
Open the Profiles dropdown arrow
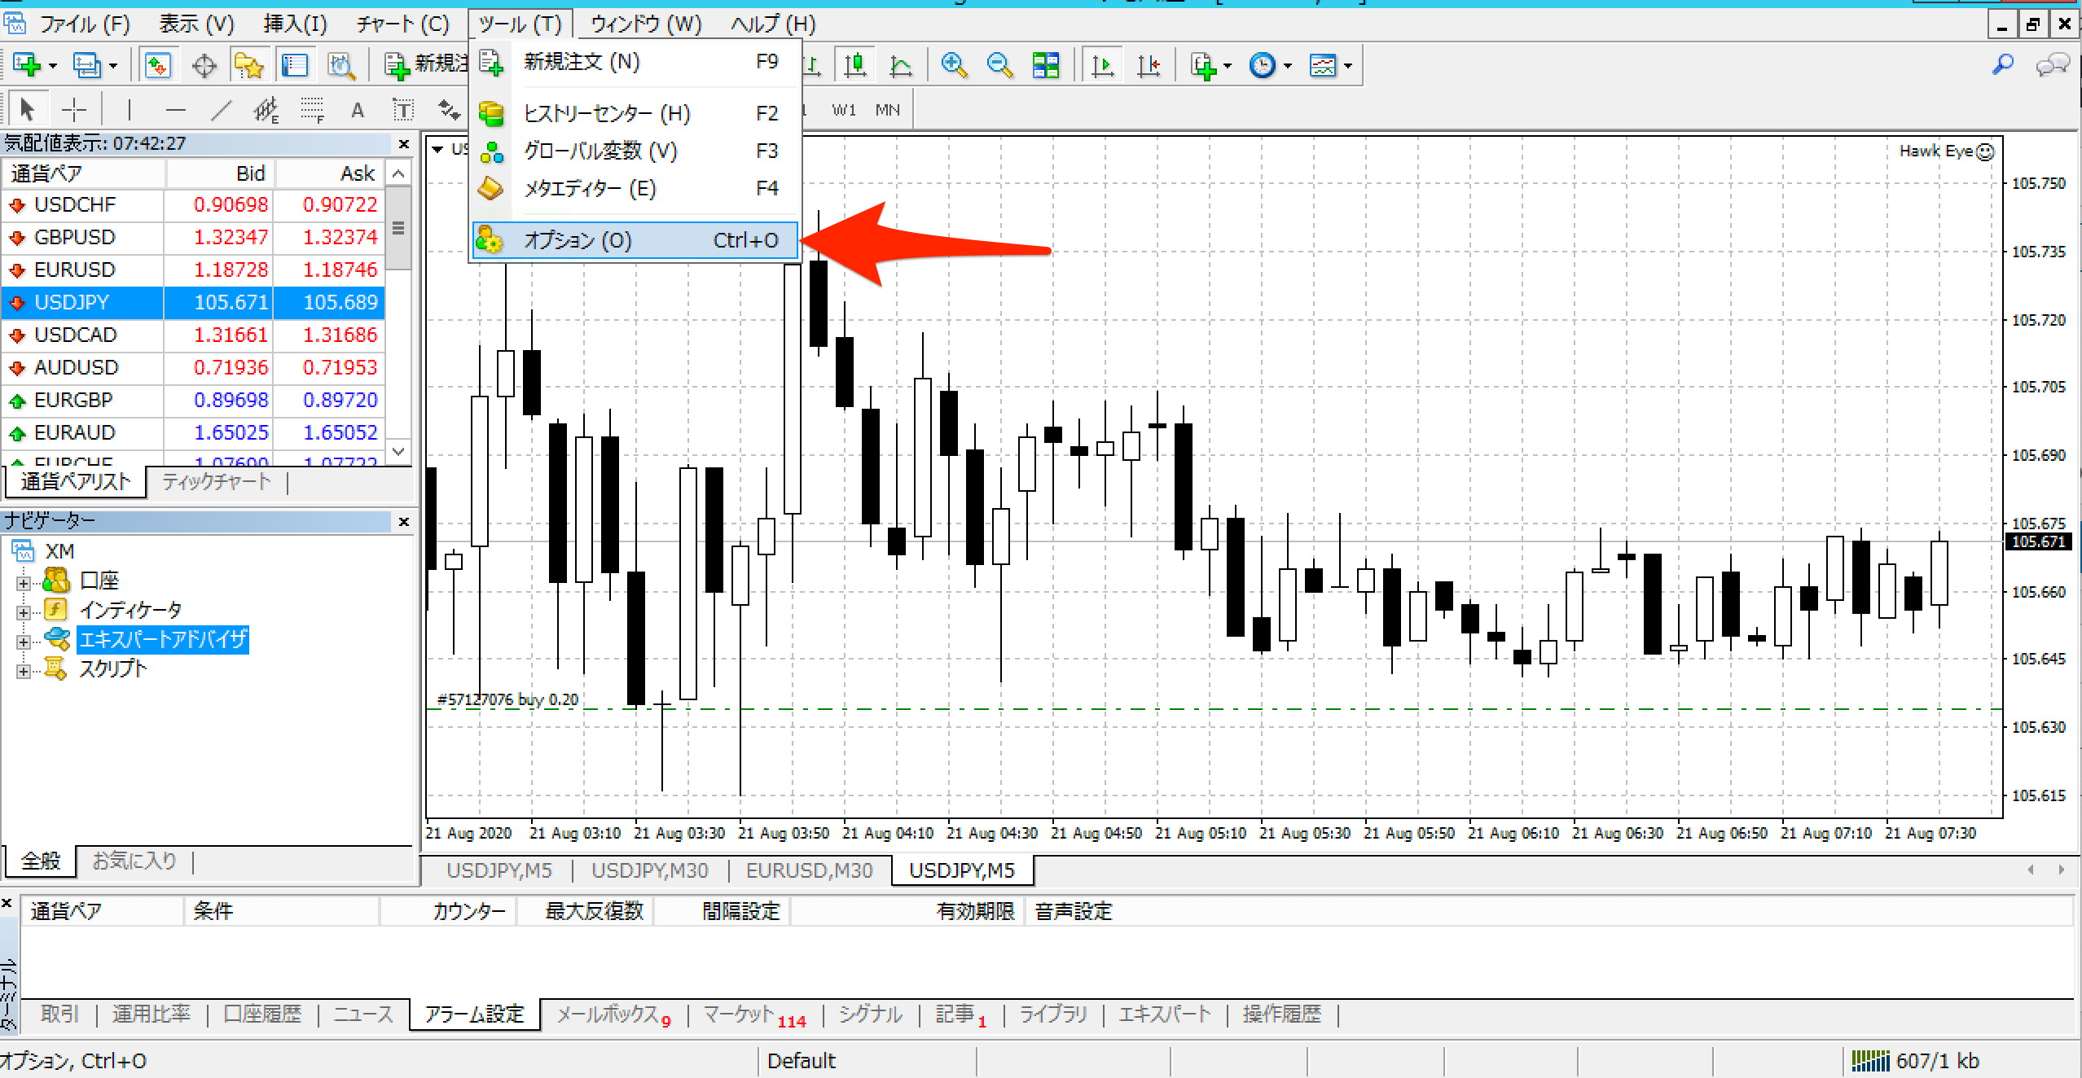113,66
